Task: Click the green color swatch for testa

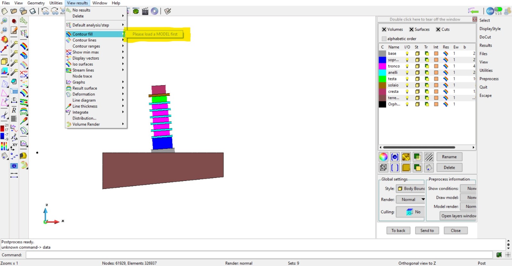Action: coord(382,79)
